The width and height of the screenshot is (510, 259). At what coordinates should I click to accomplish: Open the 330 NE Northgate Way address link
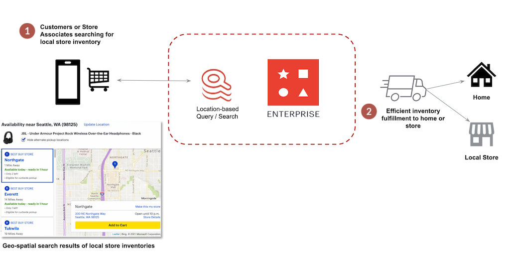pyautogui.click(x=91, y=215)
